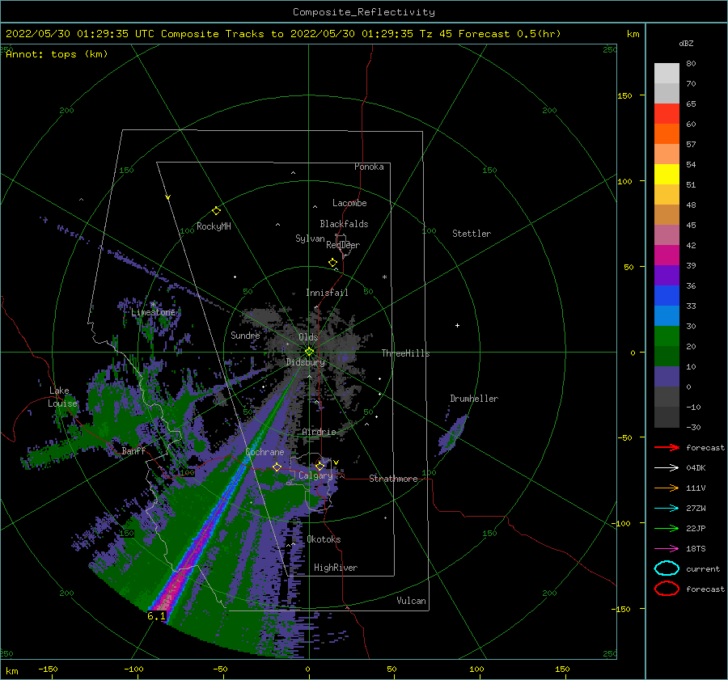Select the red forecast ellipse icon
Screen dimensions: 728x680
tap(667, 589)
